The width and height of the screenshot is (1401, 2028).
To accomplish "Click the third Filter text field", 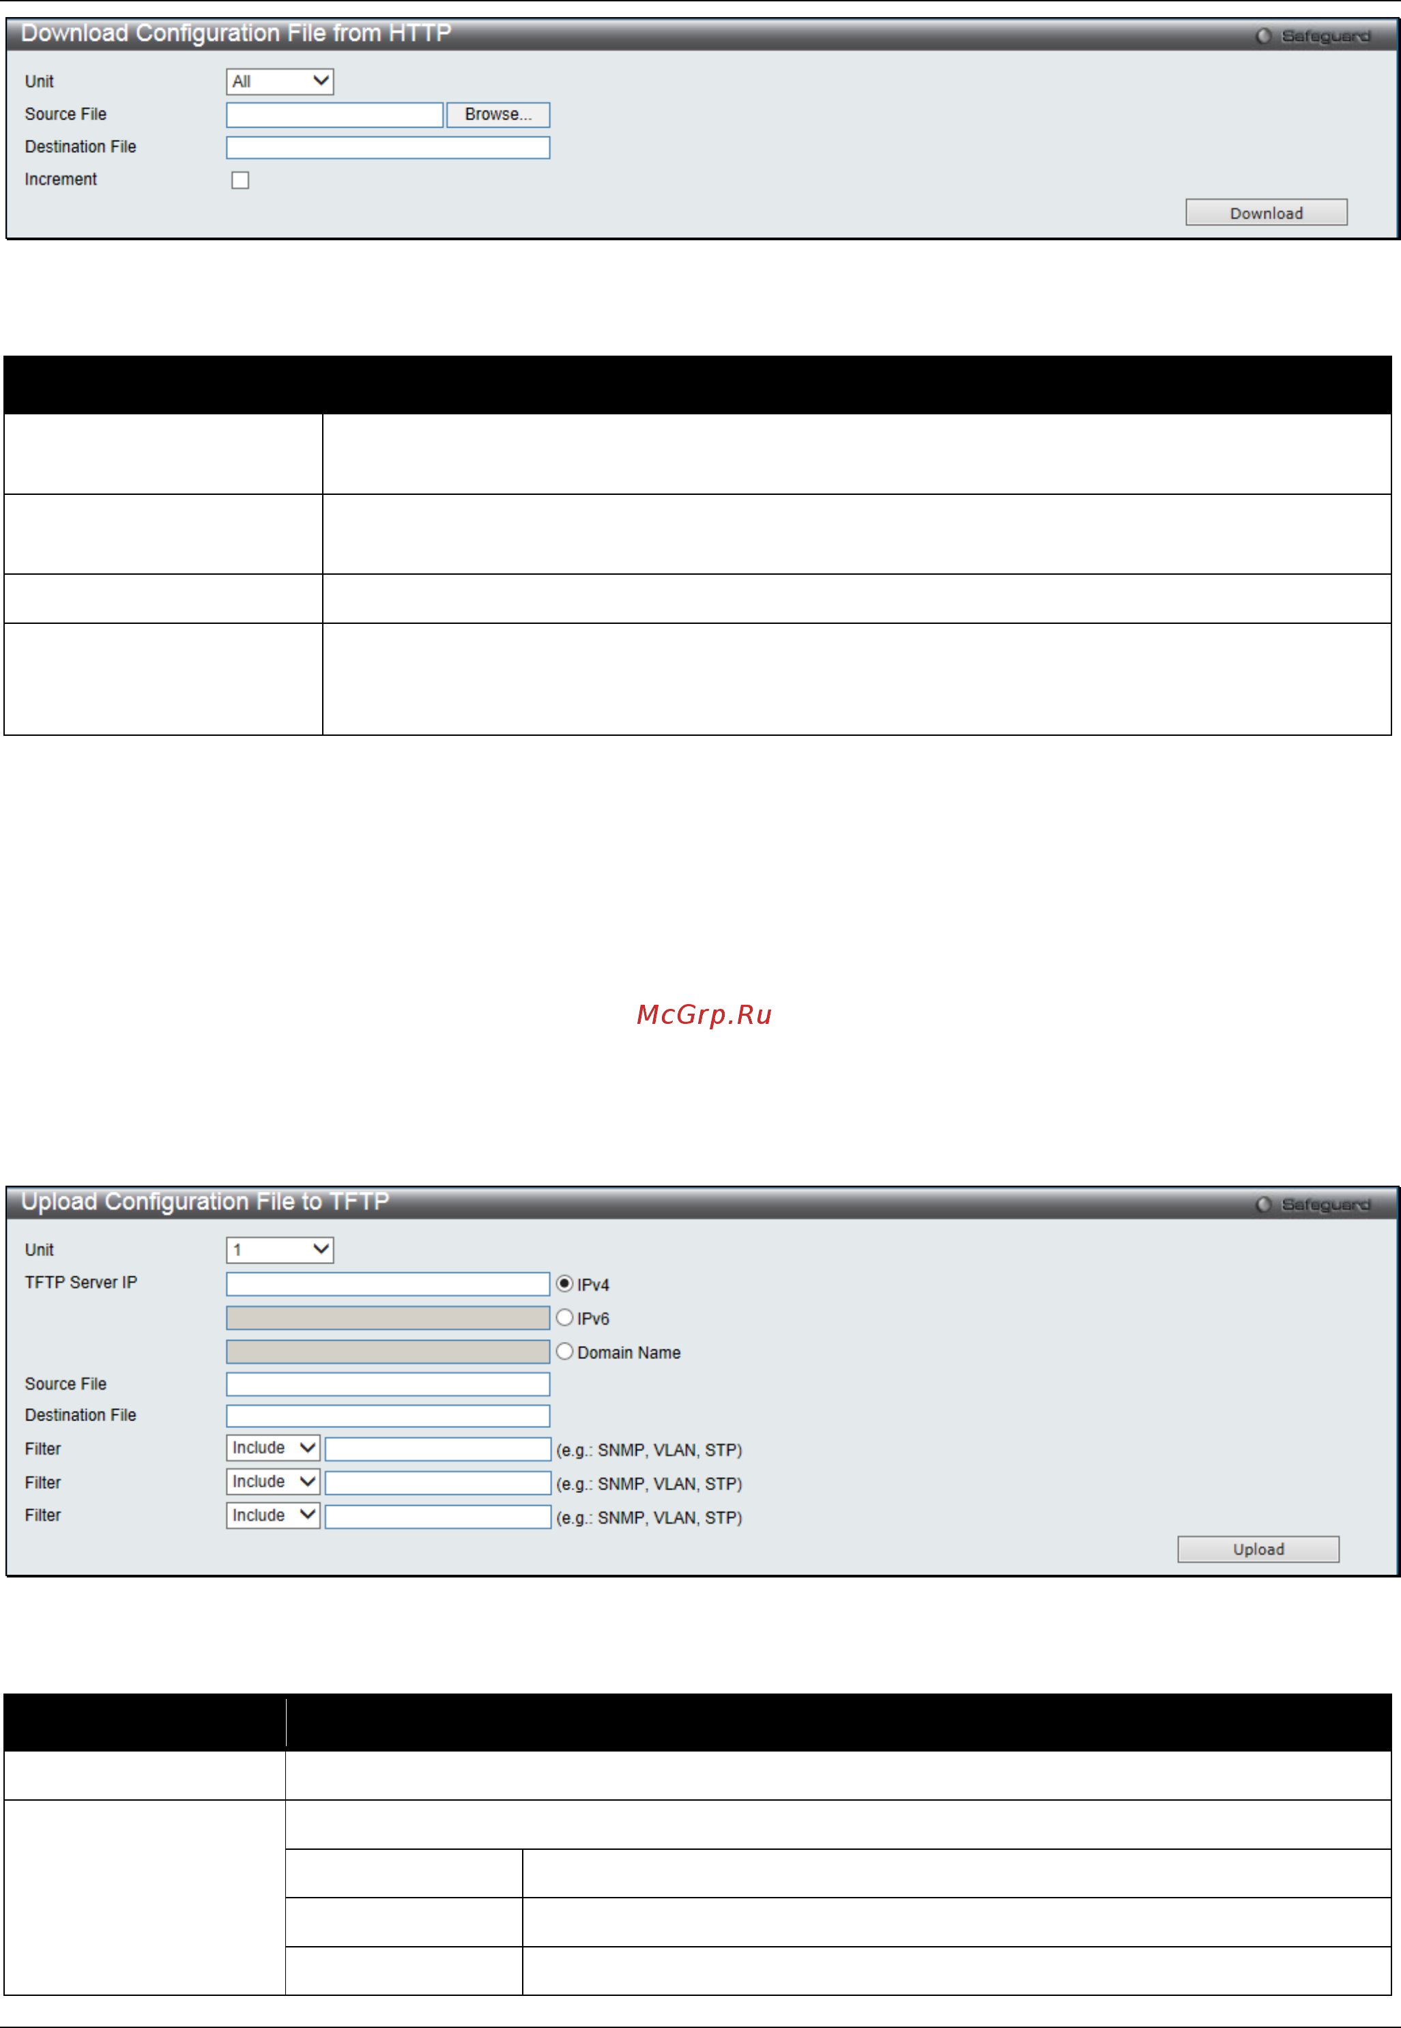I will (438, 1517).
